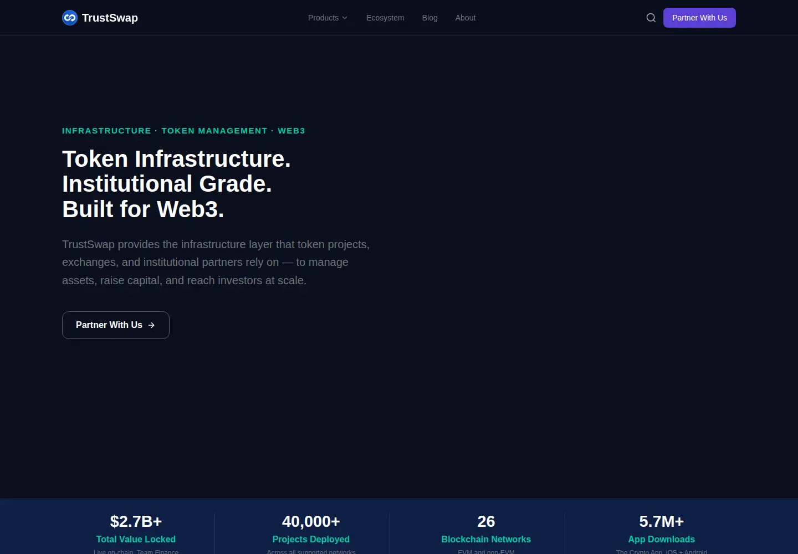798x554 pixels.
Task: Click the Total Value Locked label
Action: [136, 539]
